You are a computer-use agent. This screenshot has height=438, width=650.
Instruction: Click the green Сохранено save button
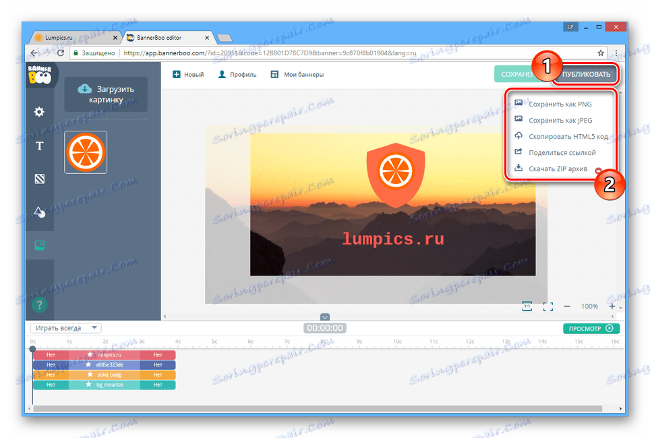515,74
